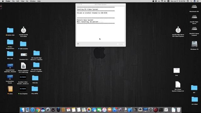Image resolution: width=201 pixels, height=113 pixels.
Task: Select the PICS RU folder
Action: tap(35, 78)
